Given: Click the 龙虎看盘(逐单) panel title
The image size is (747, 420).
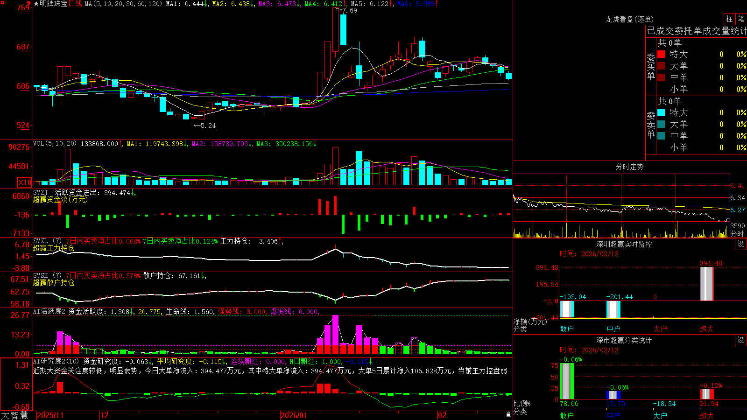Looking at the screenshot, I should click(630, 19).
